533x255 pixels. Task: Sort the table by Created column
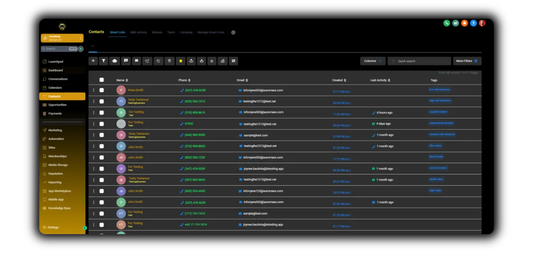339,80
